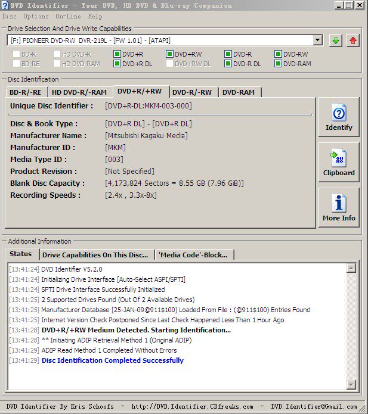Screen dimensions: 368x414
Task: Toggle the DVD+R capability checkbox
Action: (117, 54)
